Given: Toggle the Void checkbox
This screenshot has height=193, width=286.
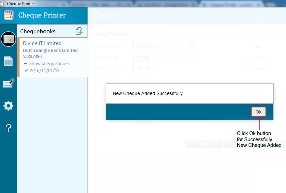Looking at the screenshot, I should click(x=247, y=47).
